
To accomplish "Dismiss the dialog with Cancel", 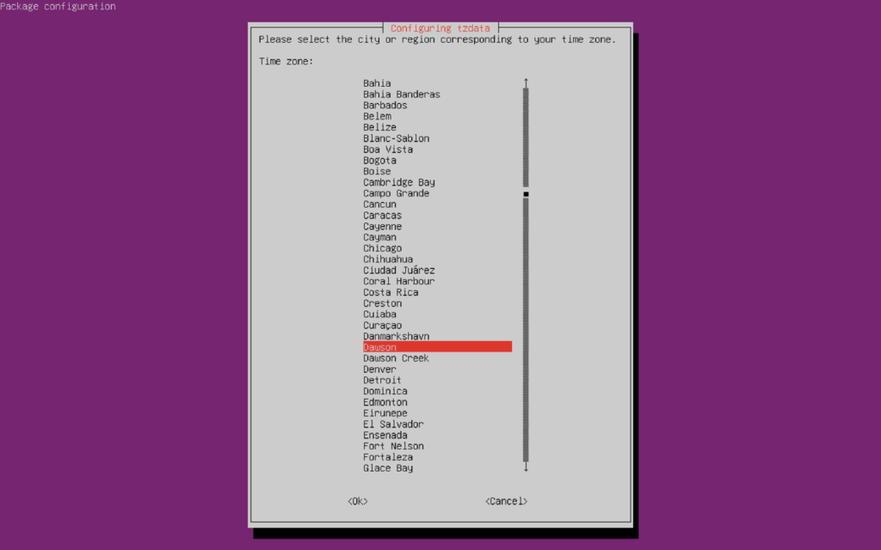I will (505, 500).
